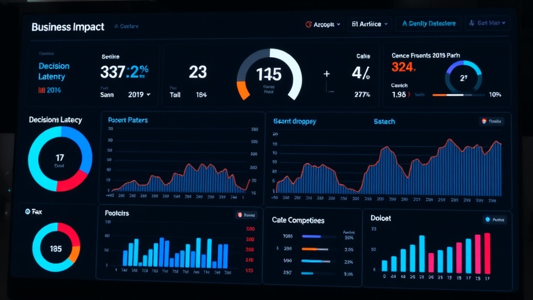Screen dimensions: 533x300
Task: Click the red bars icon next to 2016
Action: coord(42,90)
